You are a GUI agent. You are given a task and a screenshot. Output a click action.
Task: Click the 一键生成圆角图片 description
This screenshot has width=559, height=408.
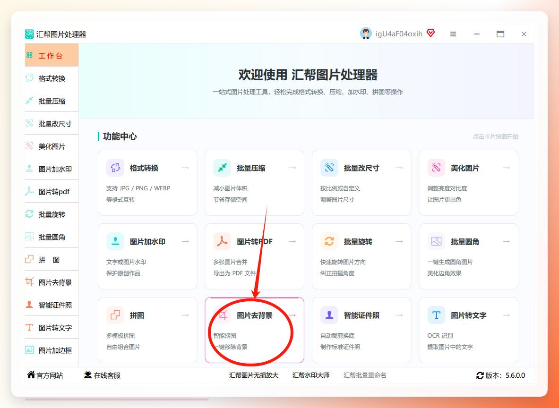point(450,262)
